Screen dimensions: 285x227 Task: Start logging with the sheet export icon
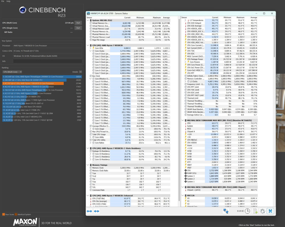coord(255,211)
